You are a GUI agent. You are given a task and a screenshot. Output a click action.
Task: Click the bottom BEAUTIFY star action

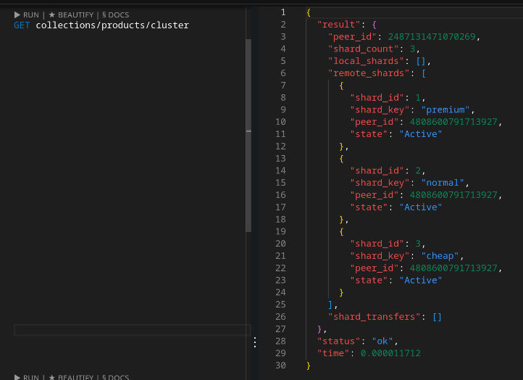[71, 377]
